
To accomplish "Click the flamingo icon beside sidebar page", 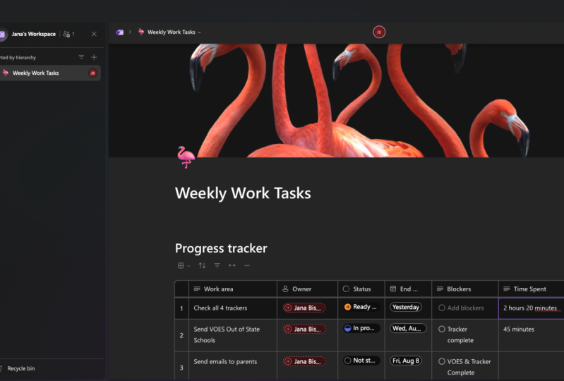I will (6, 73).
